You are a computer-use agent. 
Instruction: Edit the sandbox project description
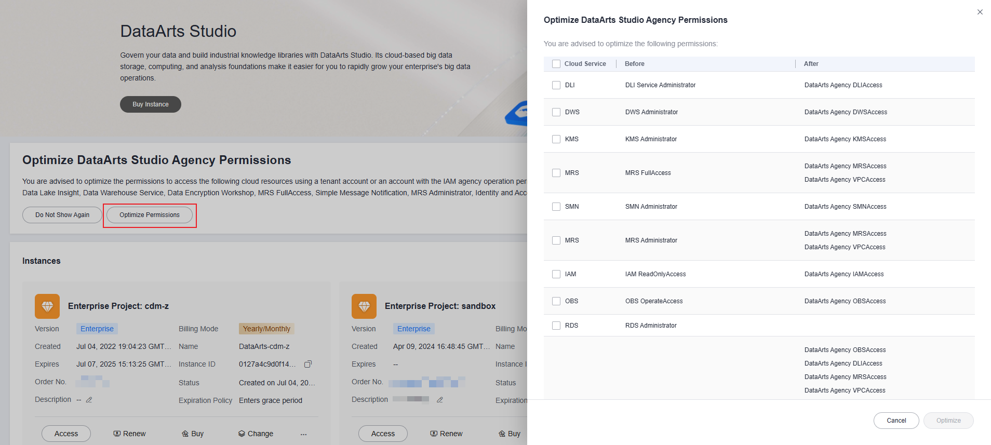tap(440, 400)
